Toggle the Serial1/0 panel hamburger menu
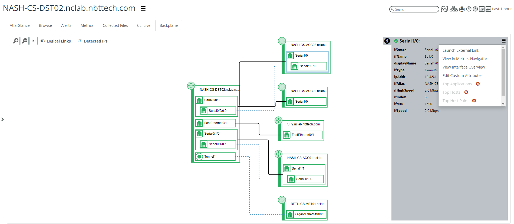514x224 pixels. coord(503,41)
